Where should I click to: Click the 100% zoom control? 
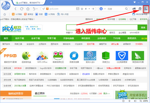144,101
